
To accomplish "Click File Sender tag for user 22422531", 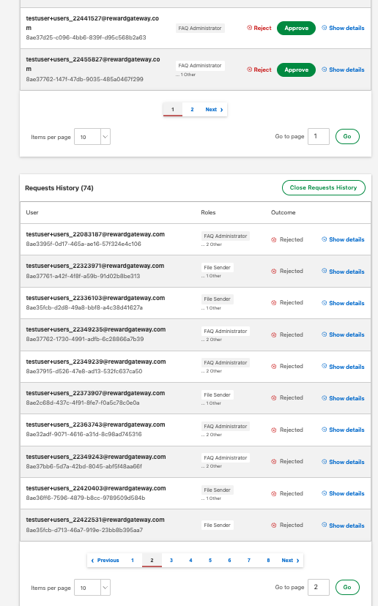I will pyautogui.click(x=217, y=525).
